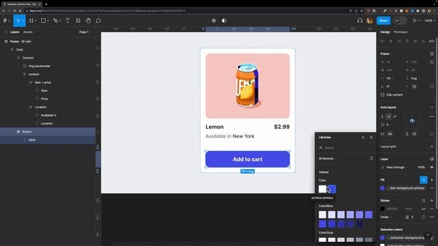Select the Pen tool
Viewport: 438px width, 246px height.
coord(55,20)
